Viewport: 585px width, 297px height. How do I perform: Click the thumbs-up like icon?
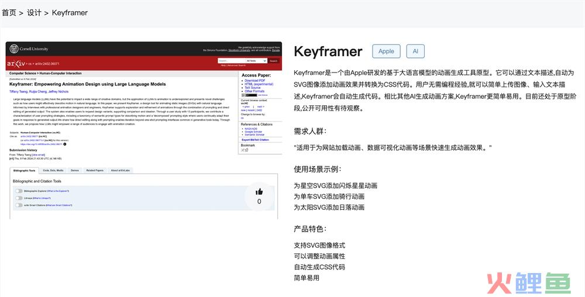(259, 192)
